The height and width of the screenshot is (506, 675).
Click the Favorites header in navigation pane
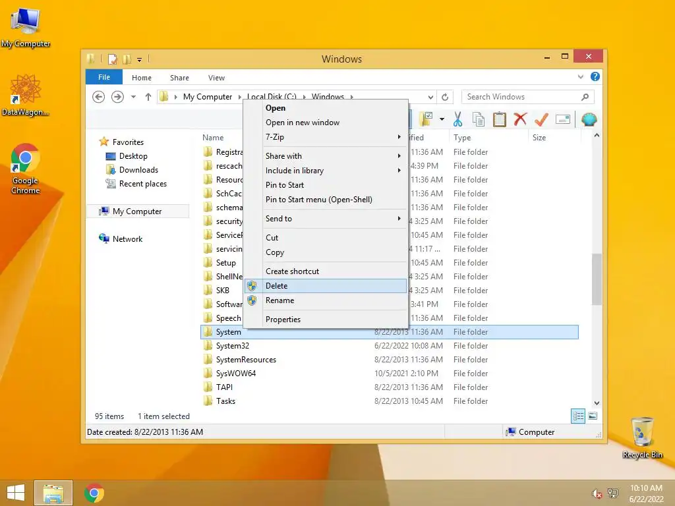click(x=128, y=142)
